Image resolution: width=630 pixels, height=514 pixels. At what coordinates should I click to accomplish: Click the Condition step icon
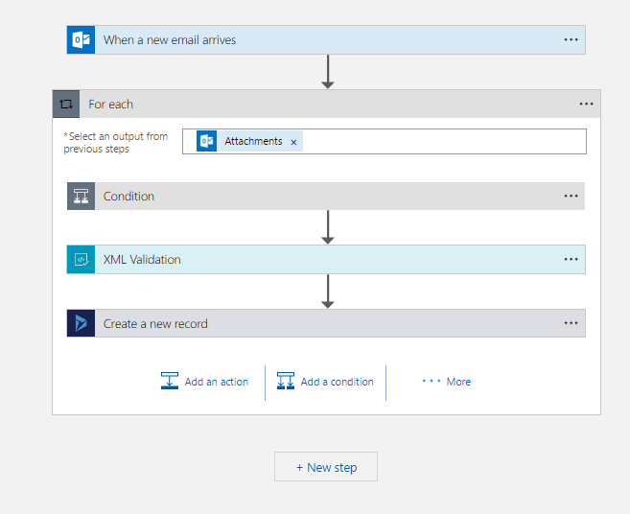pyautogui.click(x=81, y=197)
